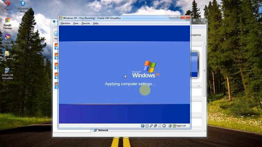This screenshot has height=147, width=262.
Task: Maximize the Windows XP VM window
Action: [177, 17]
